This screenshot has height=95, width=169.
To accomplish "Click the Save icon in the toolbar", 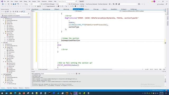I will [x=13, y=4].
